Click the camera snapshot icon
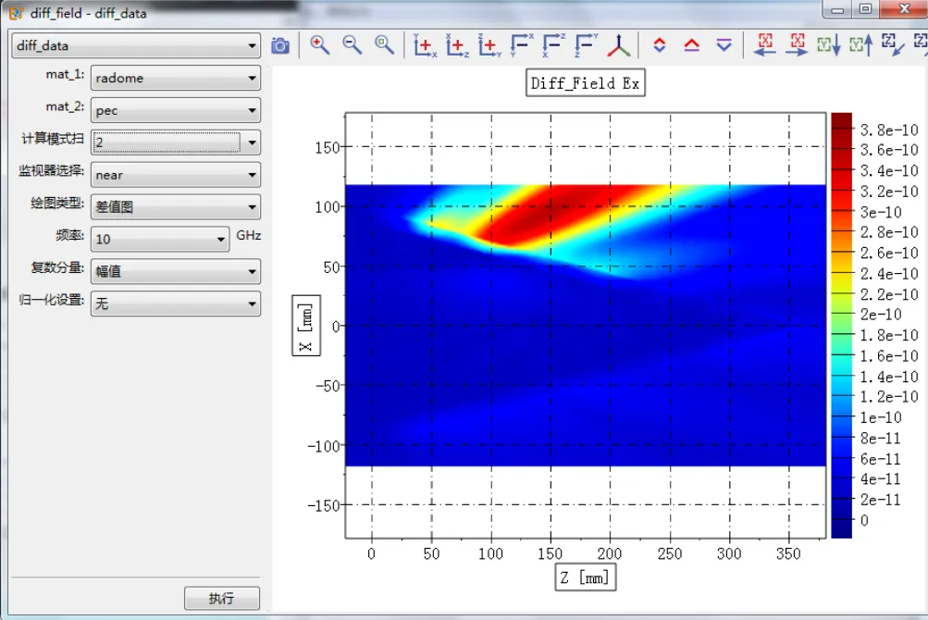 tap(280, 45)
